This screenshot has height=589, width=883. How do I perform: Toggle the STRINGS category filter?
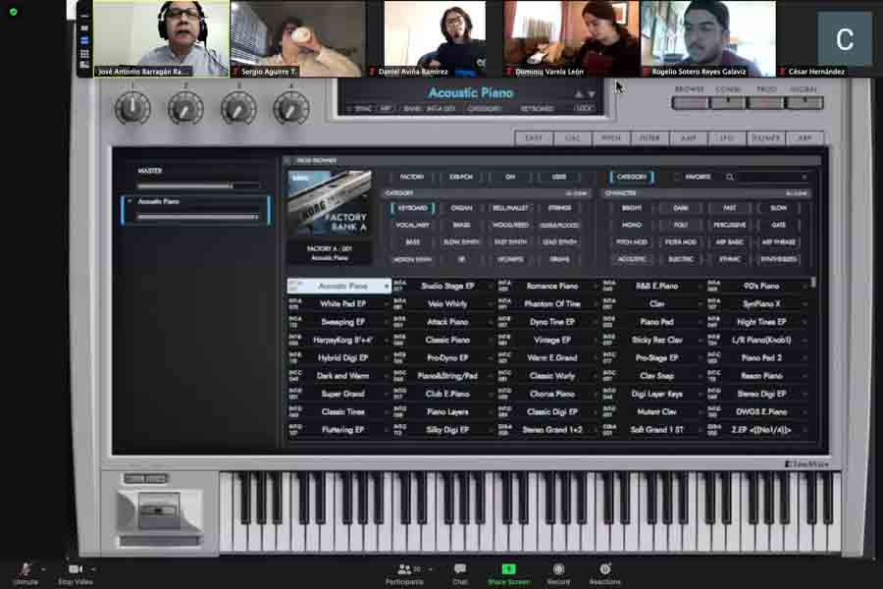559,208
